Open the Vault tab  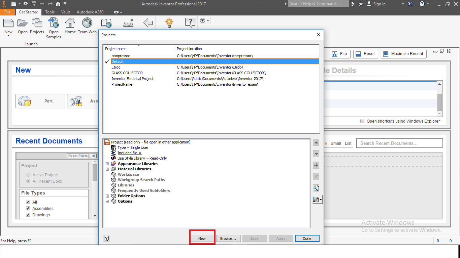(x=65, y=12)
